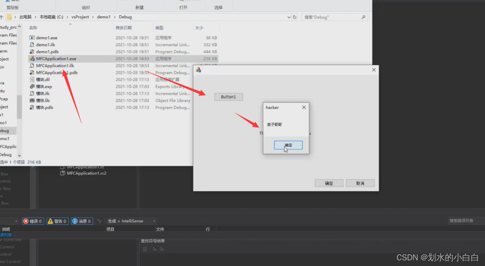Click the refresh icon beside the address bar

[x=295, y=17]
